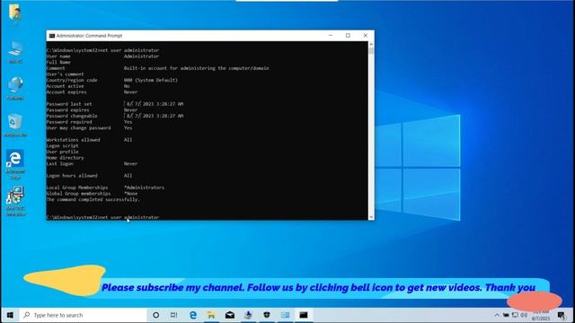This screenshot has height=323, width=575.
Task: Launch Edge from the taskbar
Action: [193, 315]
